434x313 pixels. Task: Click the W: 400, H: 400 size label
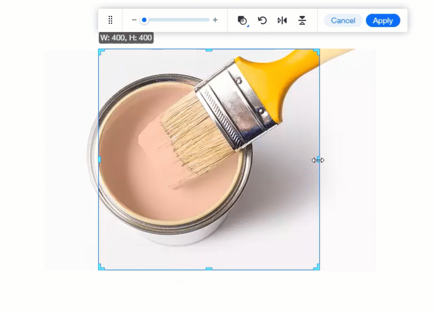point(126,38)
